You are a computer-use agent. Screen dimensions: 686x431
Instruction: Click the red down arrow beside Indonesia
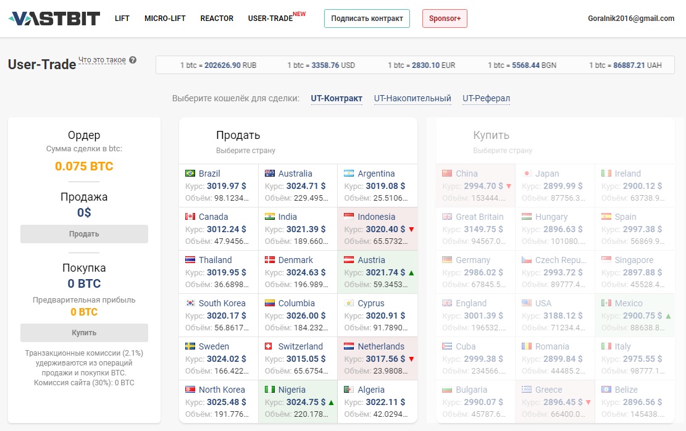411,229
